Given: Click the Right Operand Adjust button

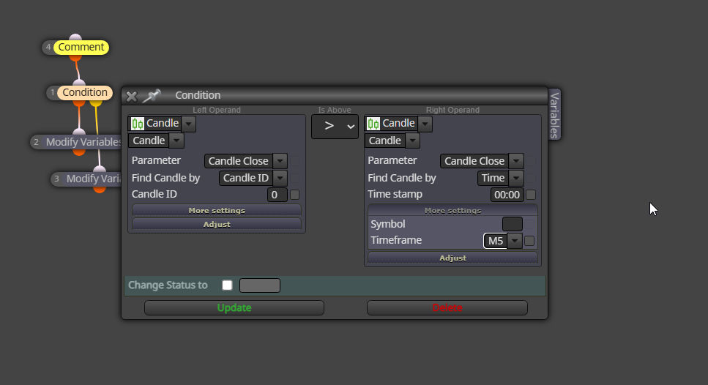Looking at the screenshot, I should [453, 258].
